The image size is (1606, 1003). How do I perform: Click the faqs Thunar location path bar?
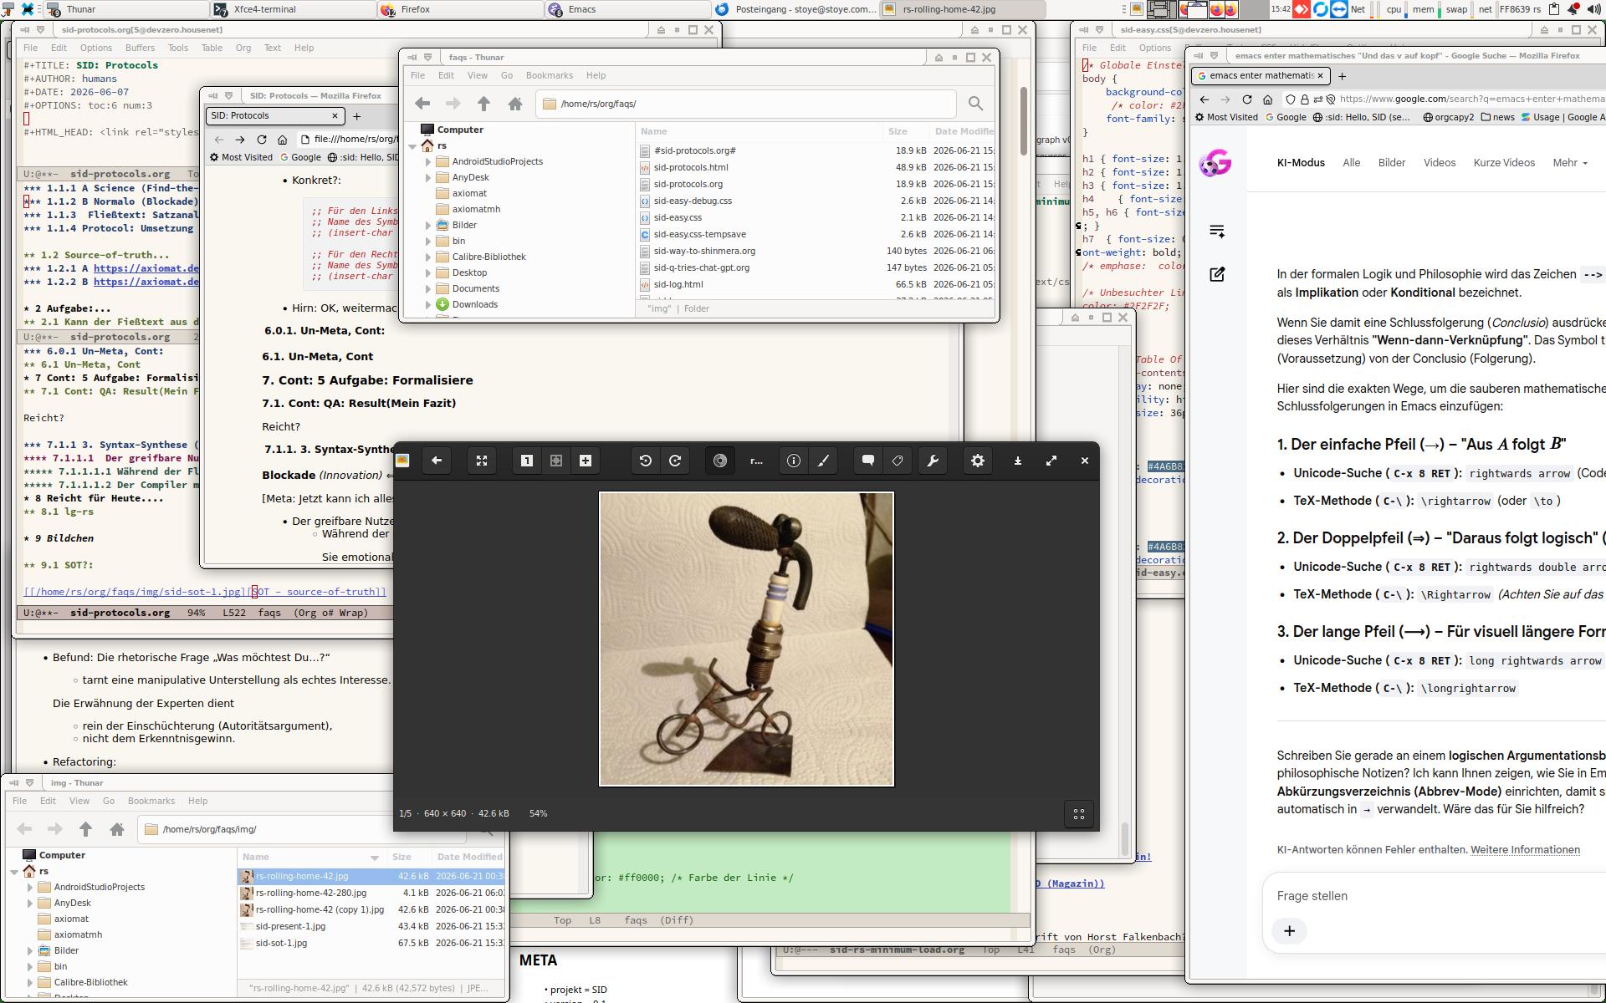coord(745,104)
